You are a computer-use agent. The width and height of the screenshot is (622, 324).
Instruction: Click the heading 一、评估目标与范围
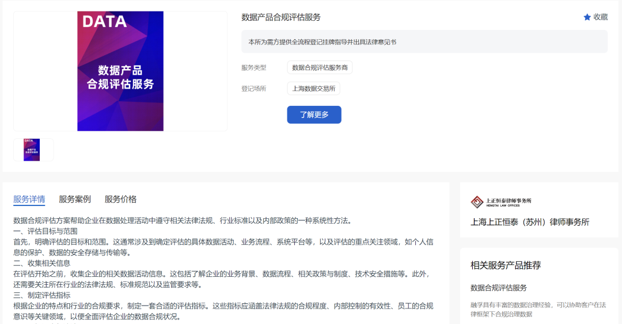tap(45, 231)
